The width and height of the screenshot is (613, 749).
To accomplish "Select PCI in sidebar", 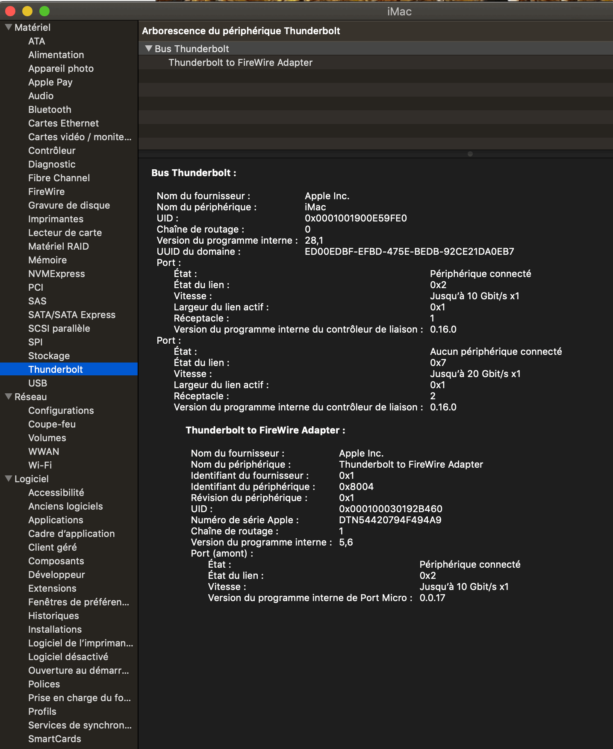I will [36, 287].
